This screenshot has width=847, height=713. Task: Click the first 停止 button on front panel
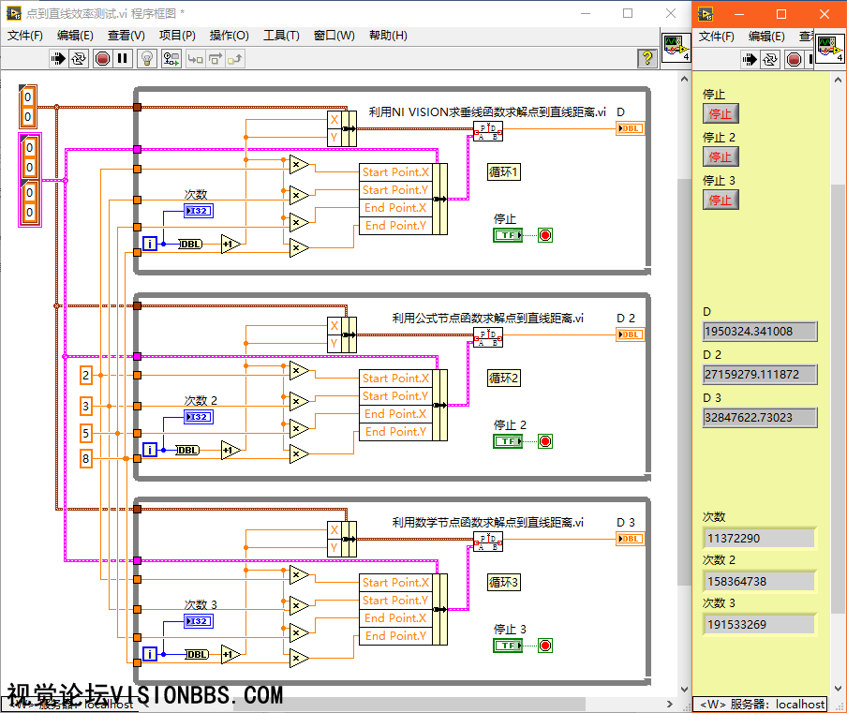click(721, 114)
